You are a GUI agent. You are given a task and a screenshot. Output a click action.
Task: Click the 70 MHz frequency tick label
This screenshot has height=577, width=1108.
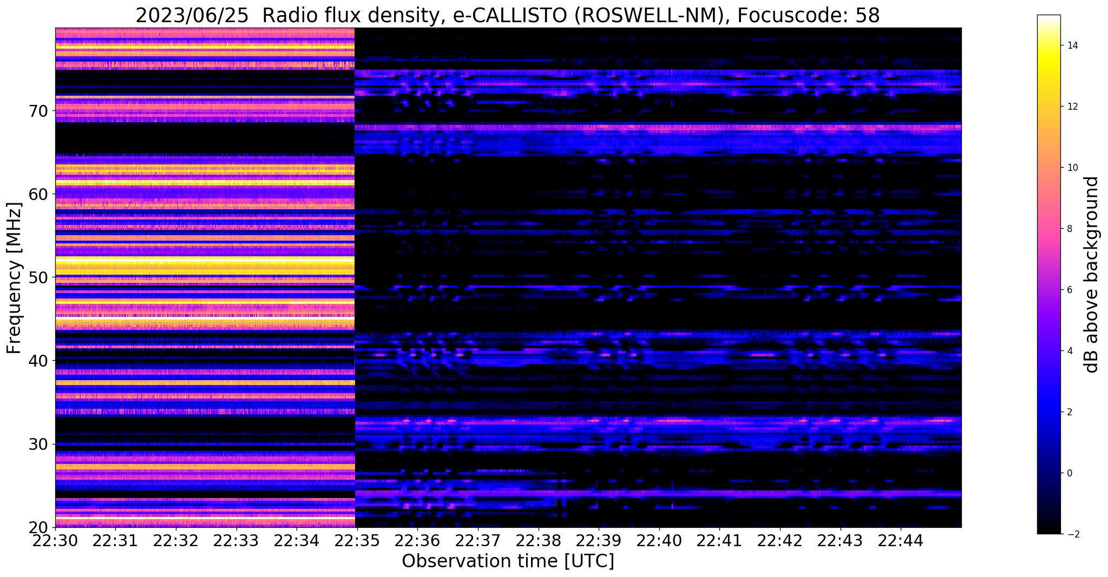point(39,111)
